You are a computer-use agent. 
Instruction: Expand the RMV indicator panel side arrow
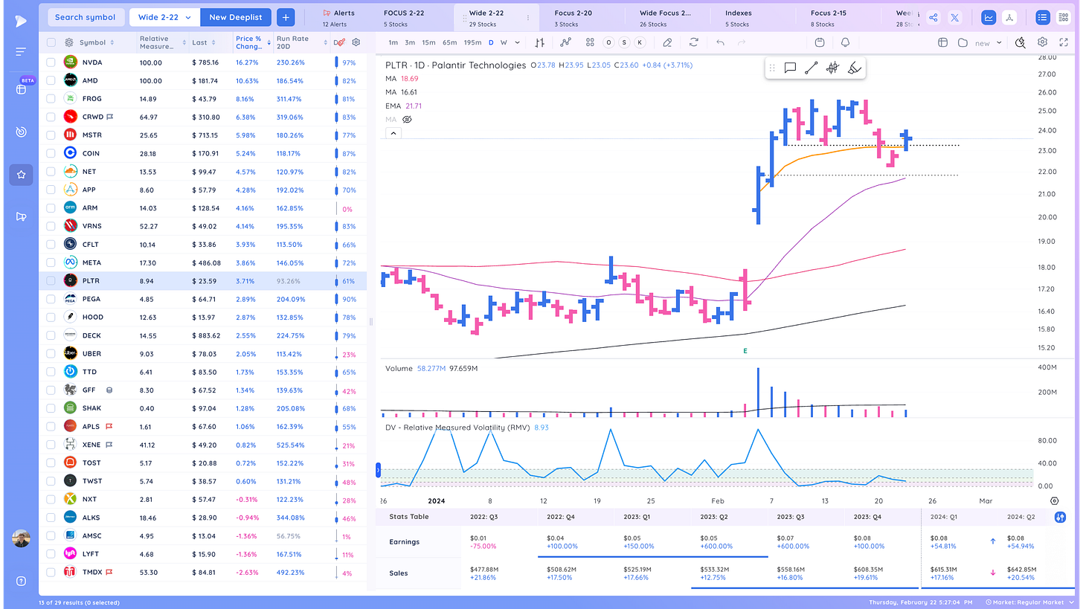point(379,470)
